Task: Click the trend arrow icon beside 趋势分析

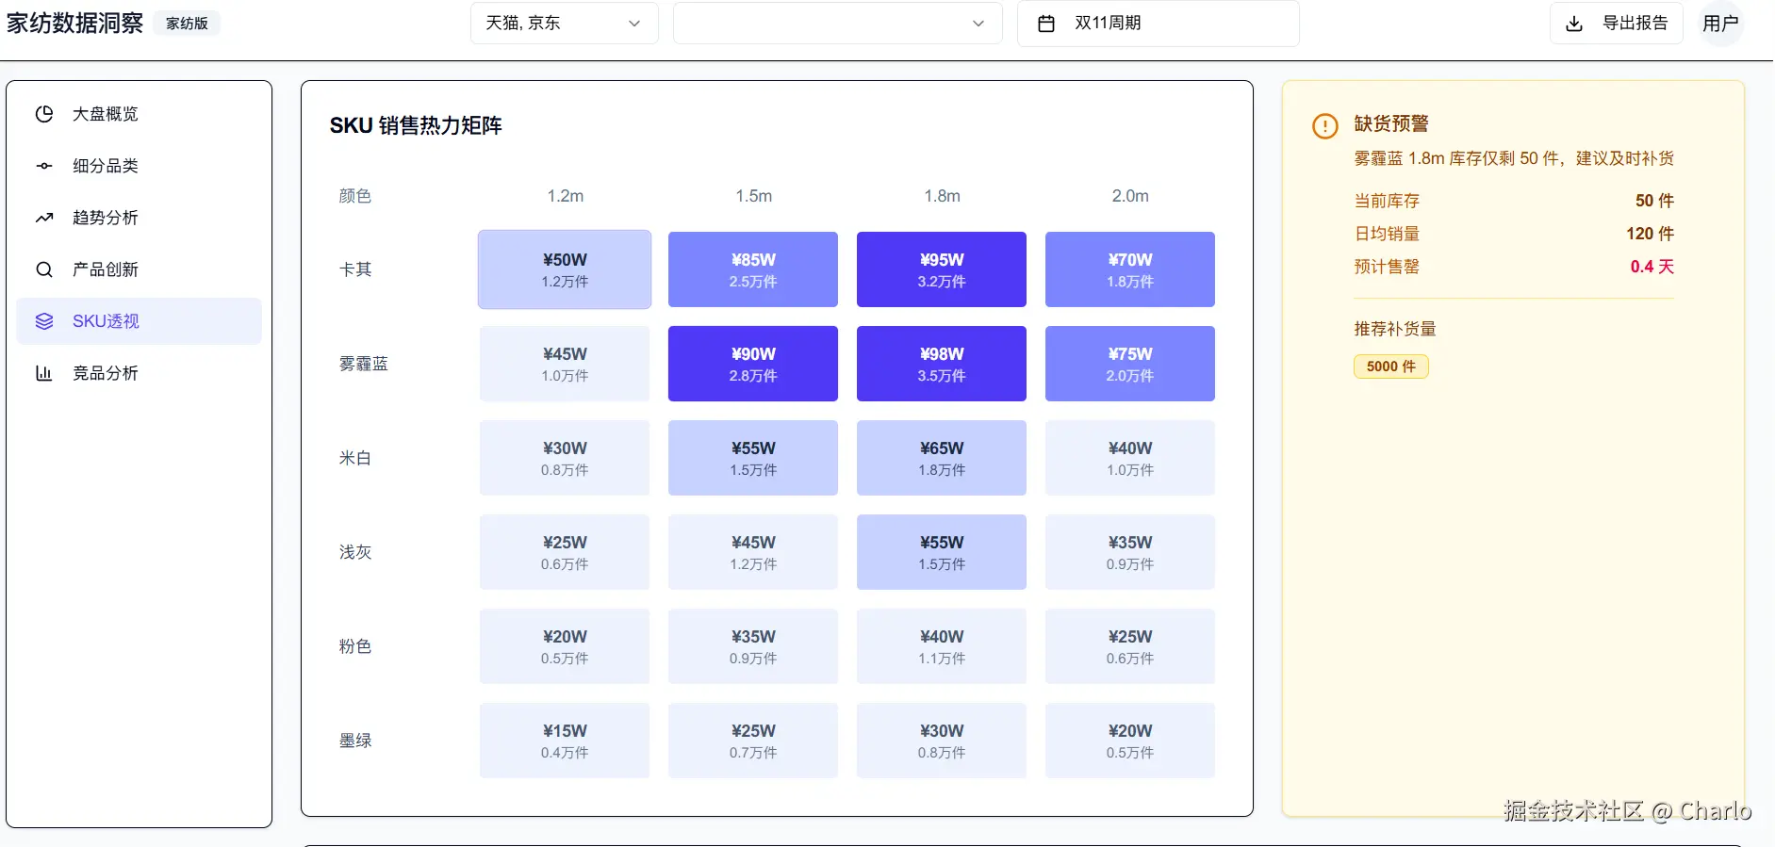Action: [x=44, y=218]
